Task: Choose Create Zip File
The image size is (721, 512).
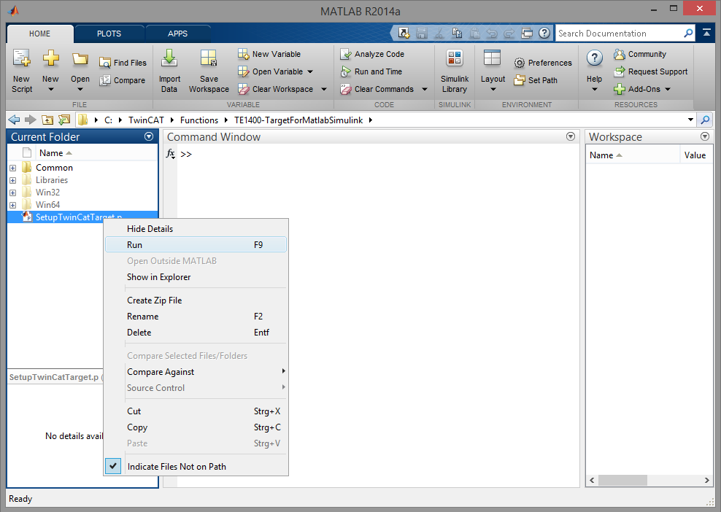Action: (196, 300)
